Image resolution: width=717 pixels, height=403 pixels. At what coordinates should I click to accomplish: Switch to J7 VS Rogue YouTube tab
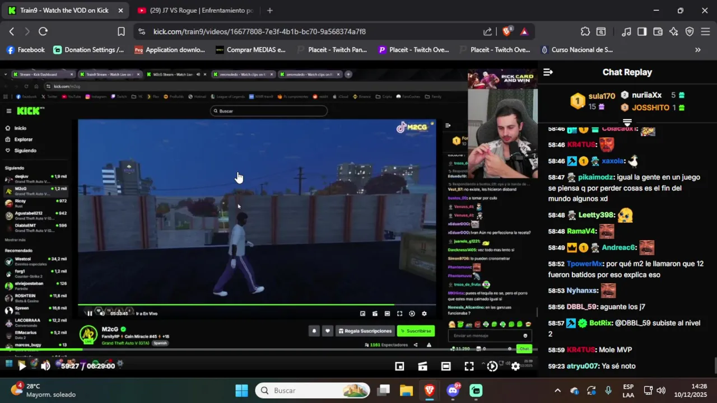[x=196, y=11]
